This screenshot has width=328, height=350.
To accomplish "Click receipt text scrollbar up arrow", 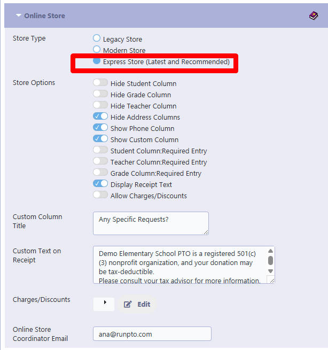I will (271, 251).
